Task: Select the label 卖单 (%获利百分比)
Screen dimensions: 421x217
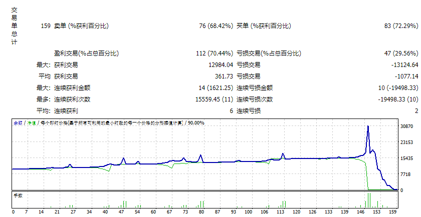Action: tap(81, 26)
